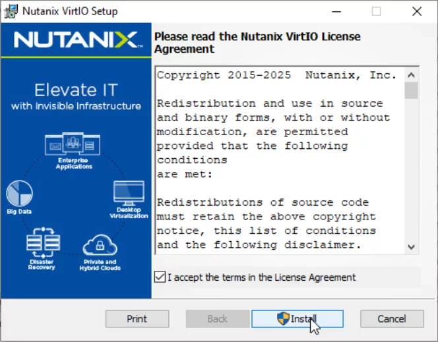This screenshot has width=438, height=342.
Task: Click the Enterprise Applications icon
Action: (73, 144)
